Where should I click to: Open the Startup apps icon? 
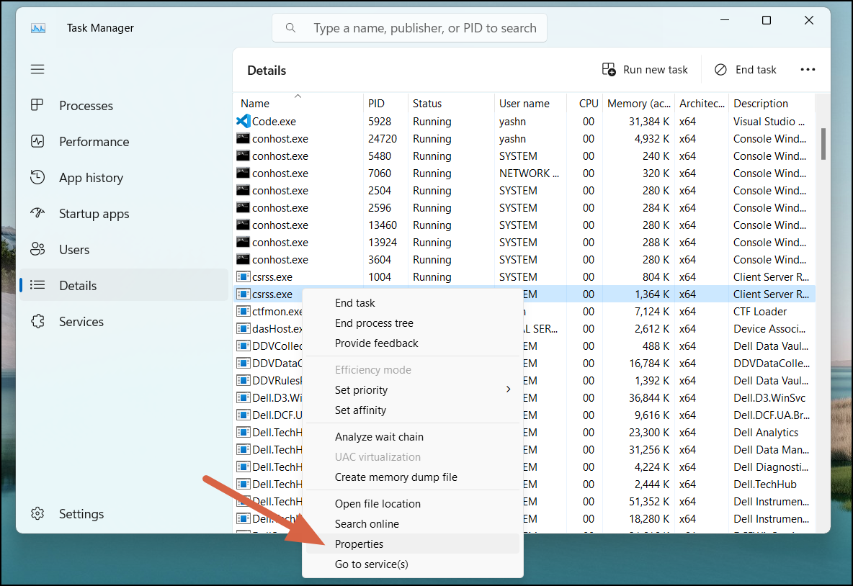click(37, 214)
